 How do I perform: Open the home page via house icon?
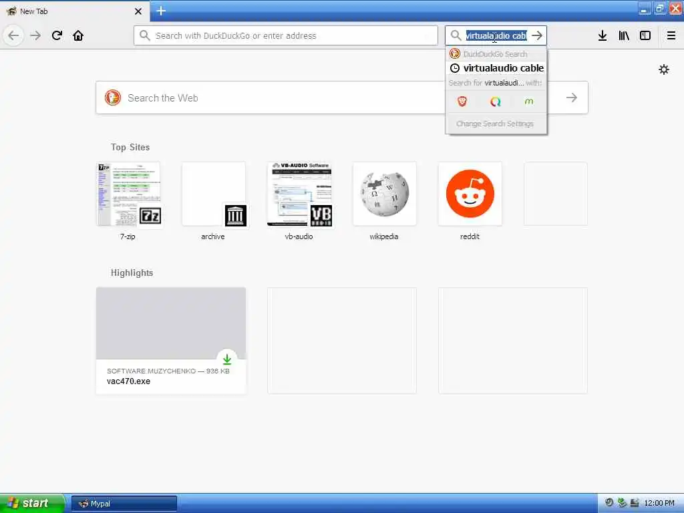pos(78,35)
